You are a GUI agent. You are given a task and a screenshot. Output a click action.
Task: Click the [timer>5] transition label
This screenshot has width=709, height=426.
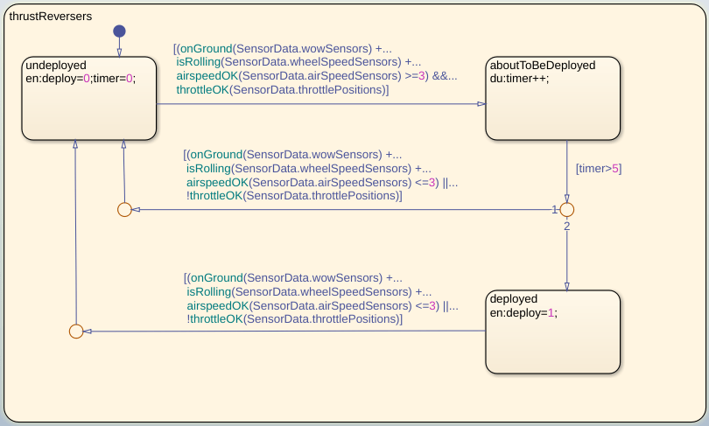[598, 168]
